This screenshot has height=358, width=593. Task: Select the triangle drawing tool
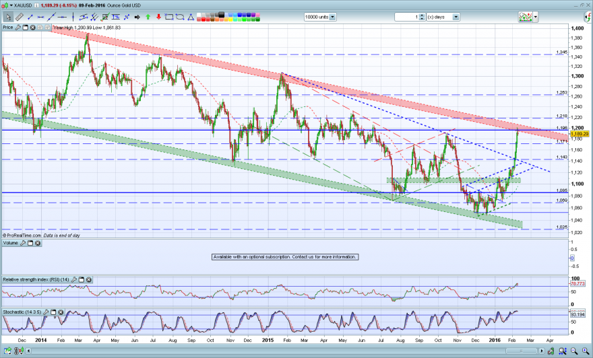[x=191, y=17]
